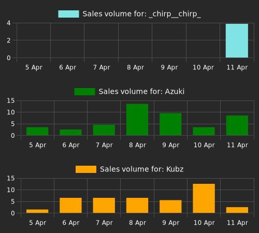Toggle the Kubz orange legend swatch
This screenshot has height=233, width=259.
pyautogui.click(x=86, y=169)
